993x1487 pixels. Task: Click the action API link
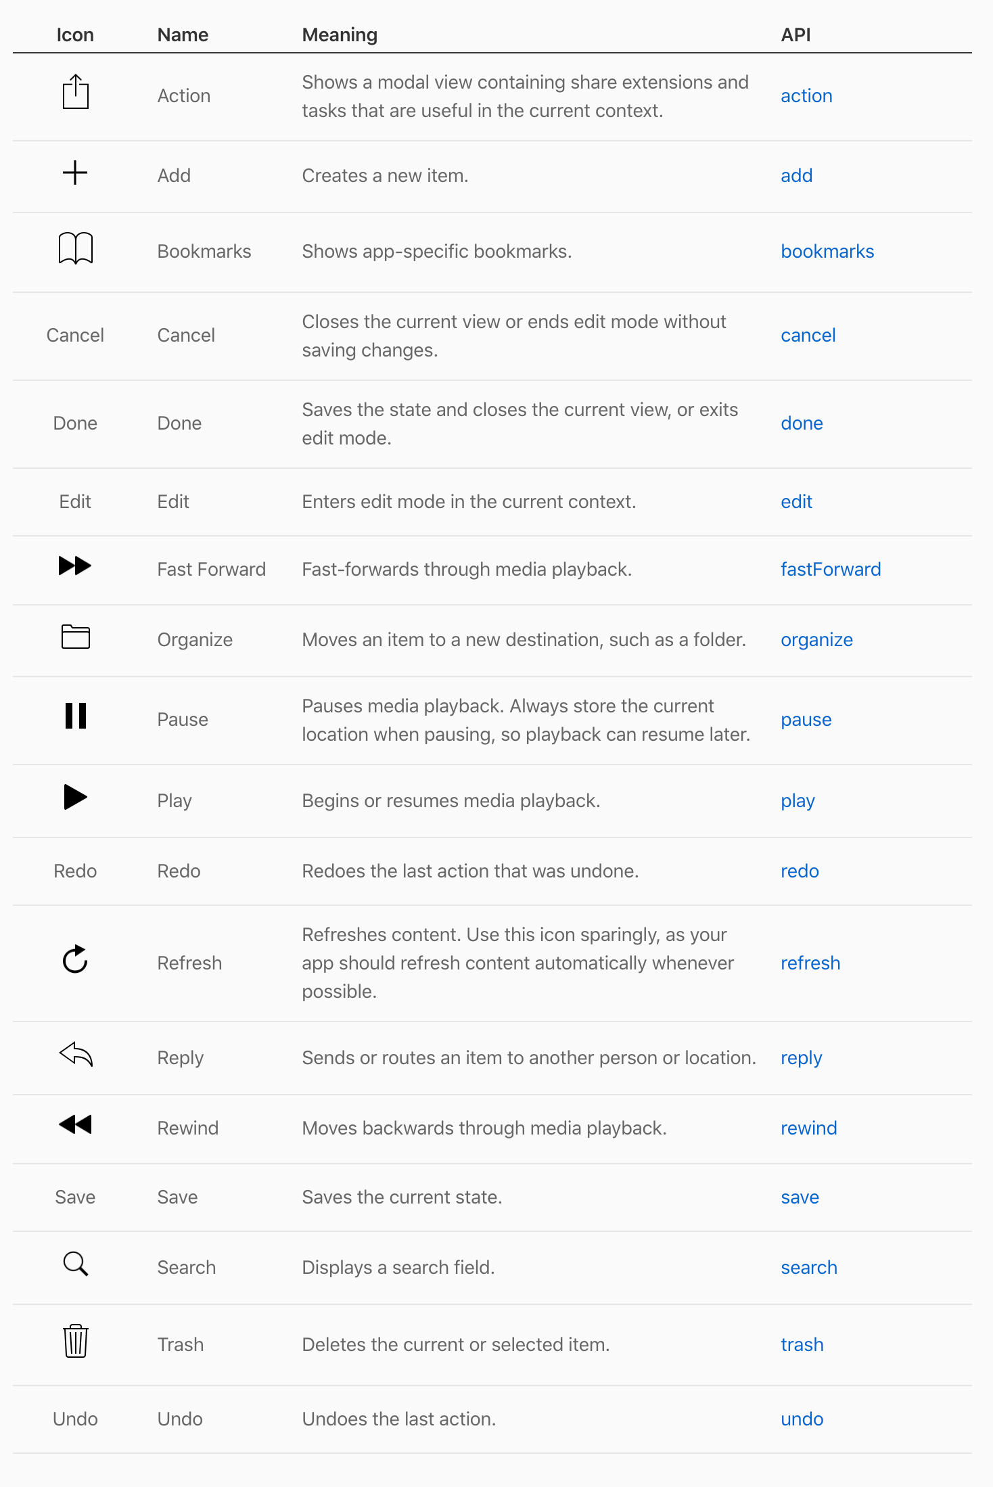pos(806,95)
